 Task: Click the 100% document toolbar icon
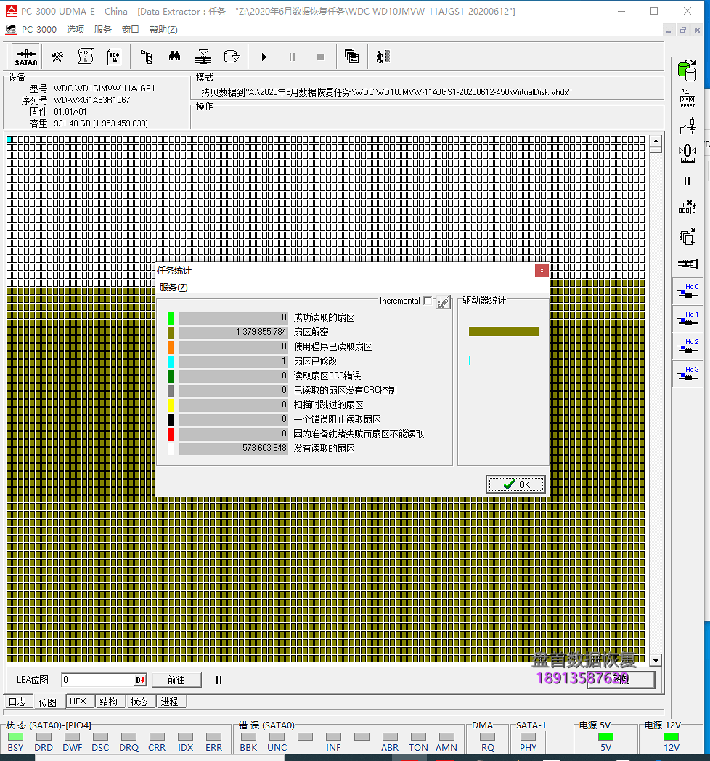point(114,57)
